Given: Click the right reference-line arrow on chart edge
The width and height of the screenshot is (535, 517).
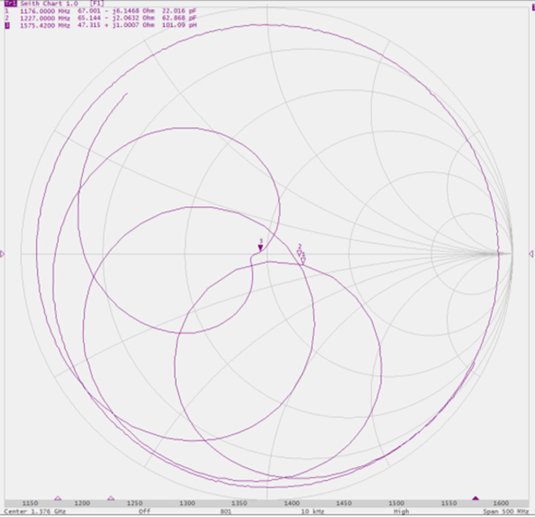Looking at the screenshot, I should (x=531, y=254).
